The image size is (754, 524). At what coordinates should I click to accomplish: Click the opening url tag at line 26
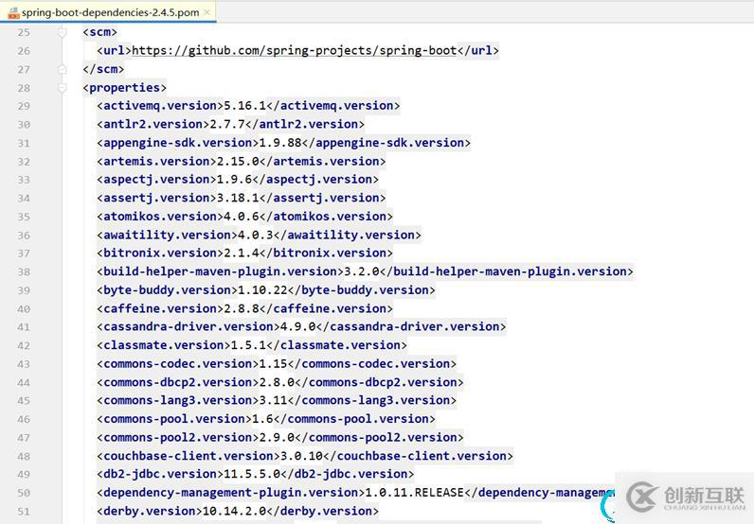[114, 50]
